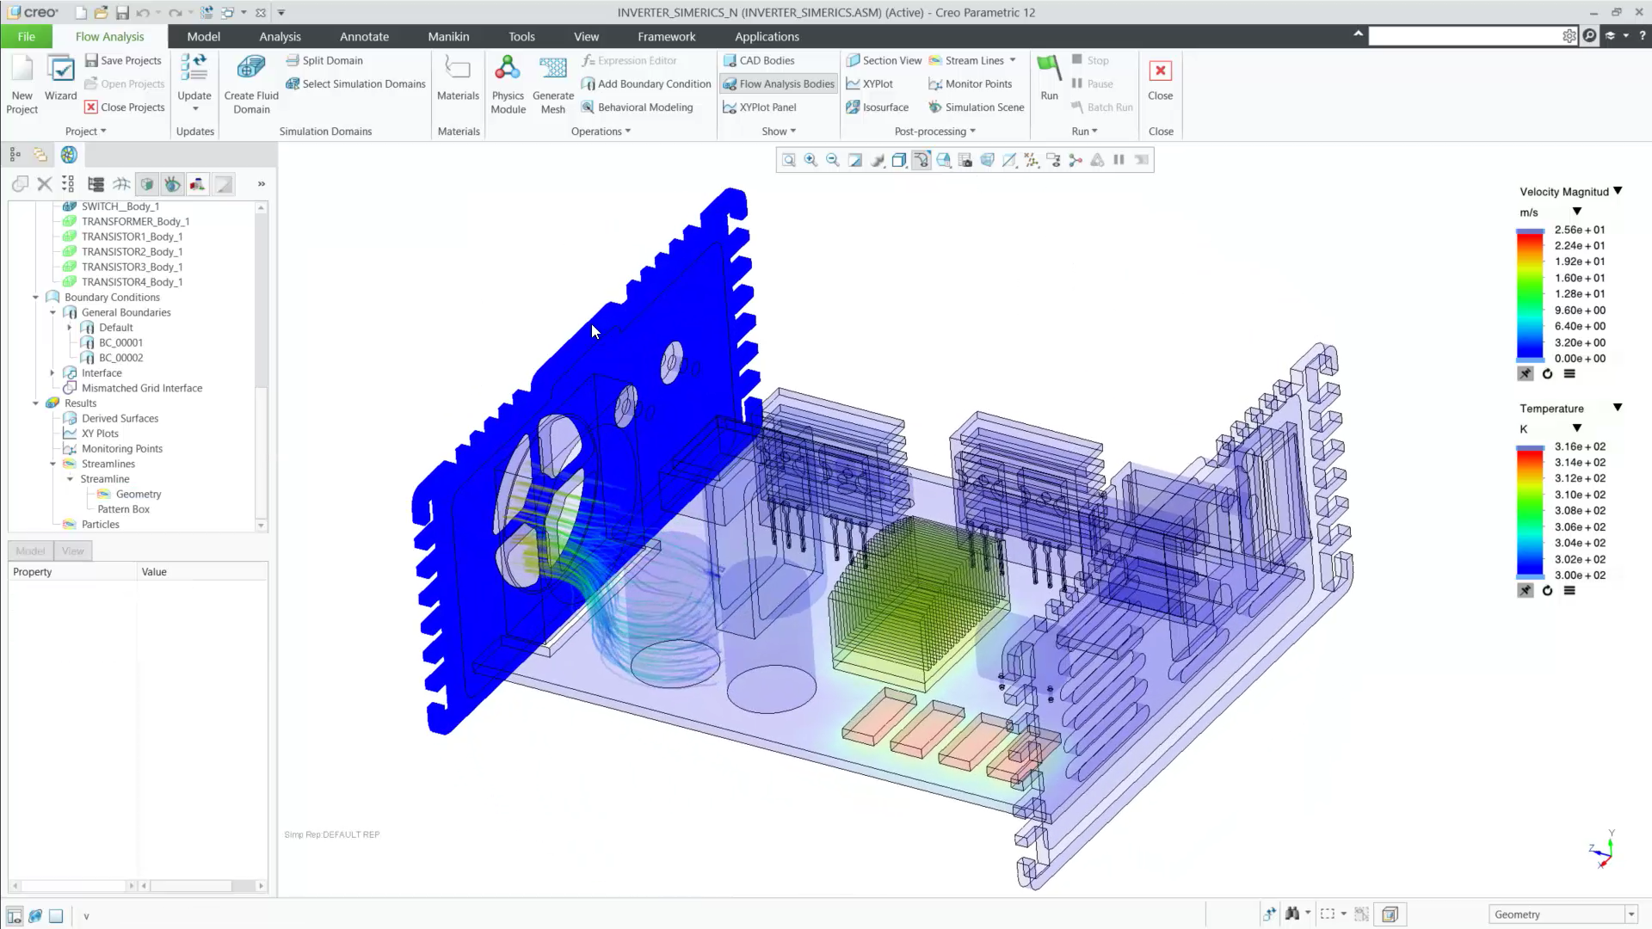Open the K units dropdown
Viewport: 1652px width, 929px height.
[1577, 428]
